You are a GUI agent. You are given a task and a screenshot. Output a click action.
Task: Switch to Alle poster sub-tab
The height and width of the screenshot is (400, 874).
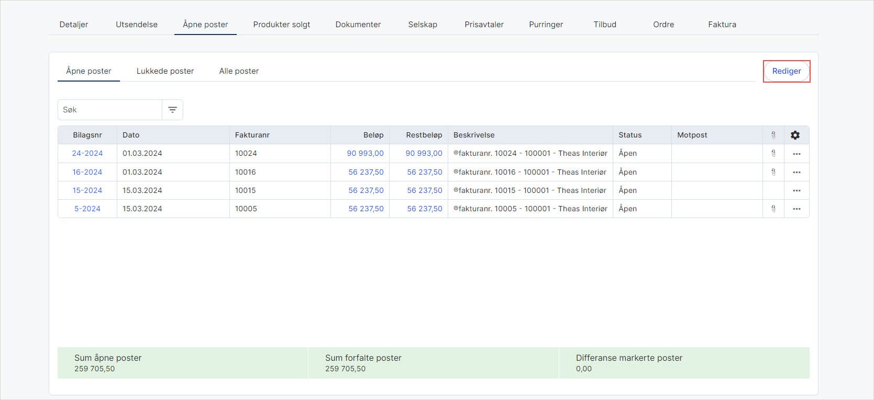[239, 71]
